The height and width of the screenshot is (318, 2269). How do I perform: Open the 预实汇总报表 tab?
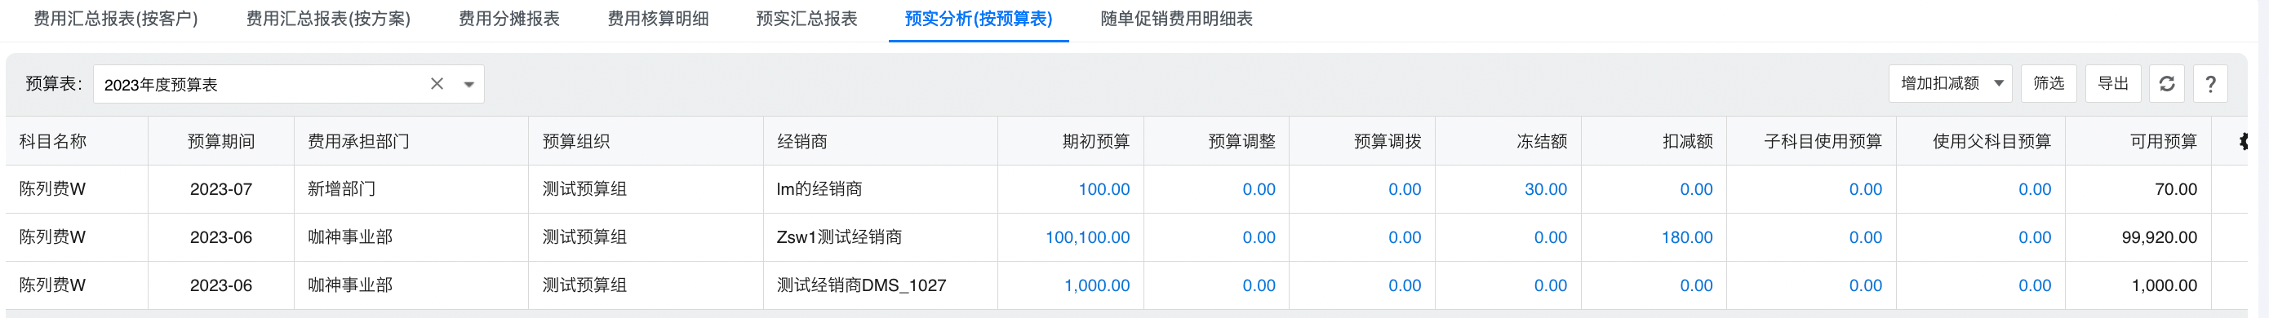(x=807, y=19)
